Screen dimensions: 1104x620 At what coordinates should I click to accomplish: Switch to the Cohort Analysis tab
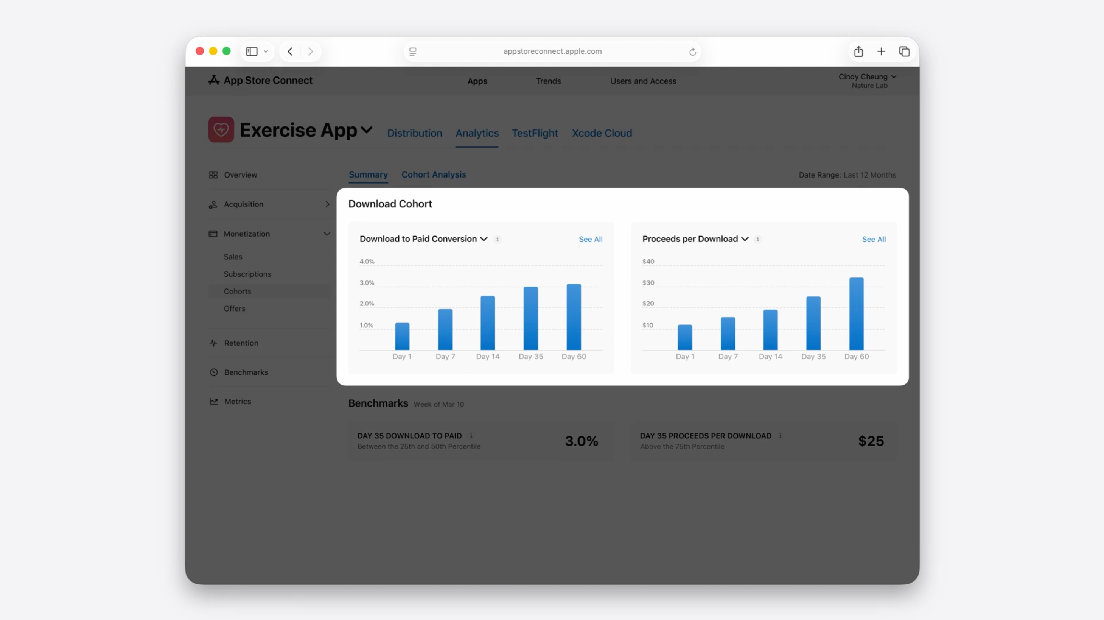433,174
